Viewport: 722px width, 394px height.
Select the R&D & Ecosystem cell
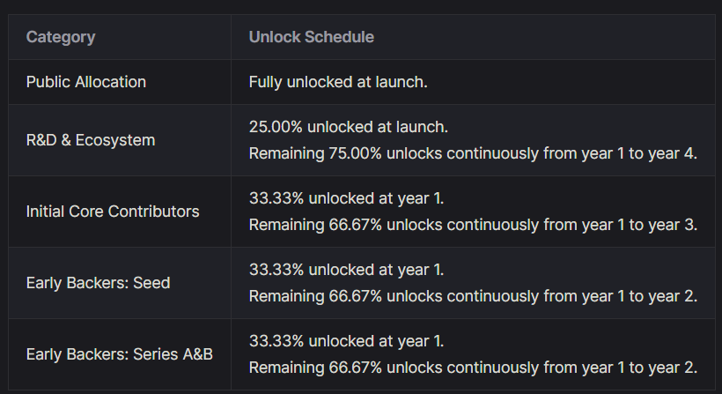[x=90, y=140]
